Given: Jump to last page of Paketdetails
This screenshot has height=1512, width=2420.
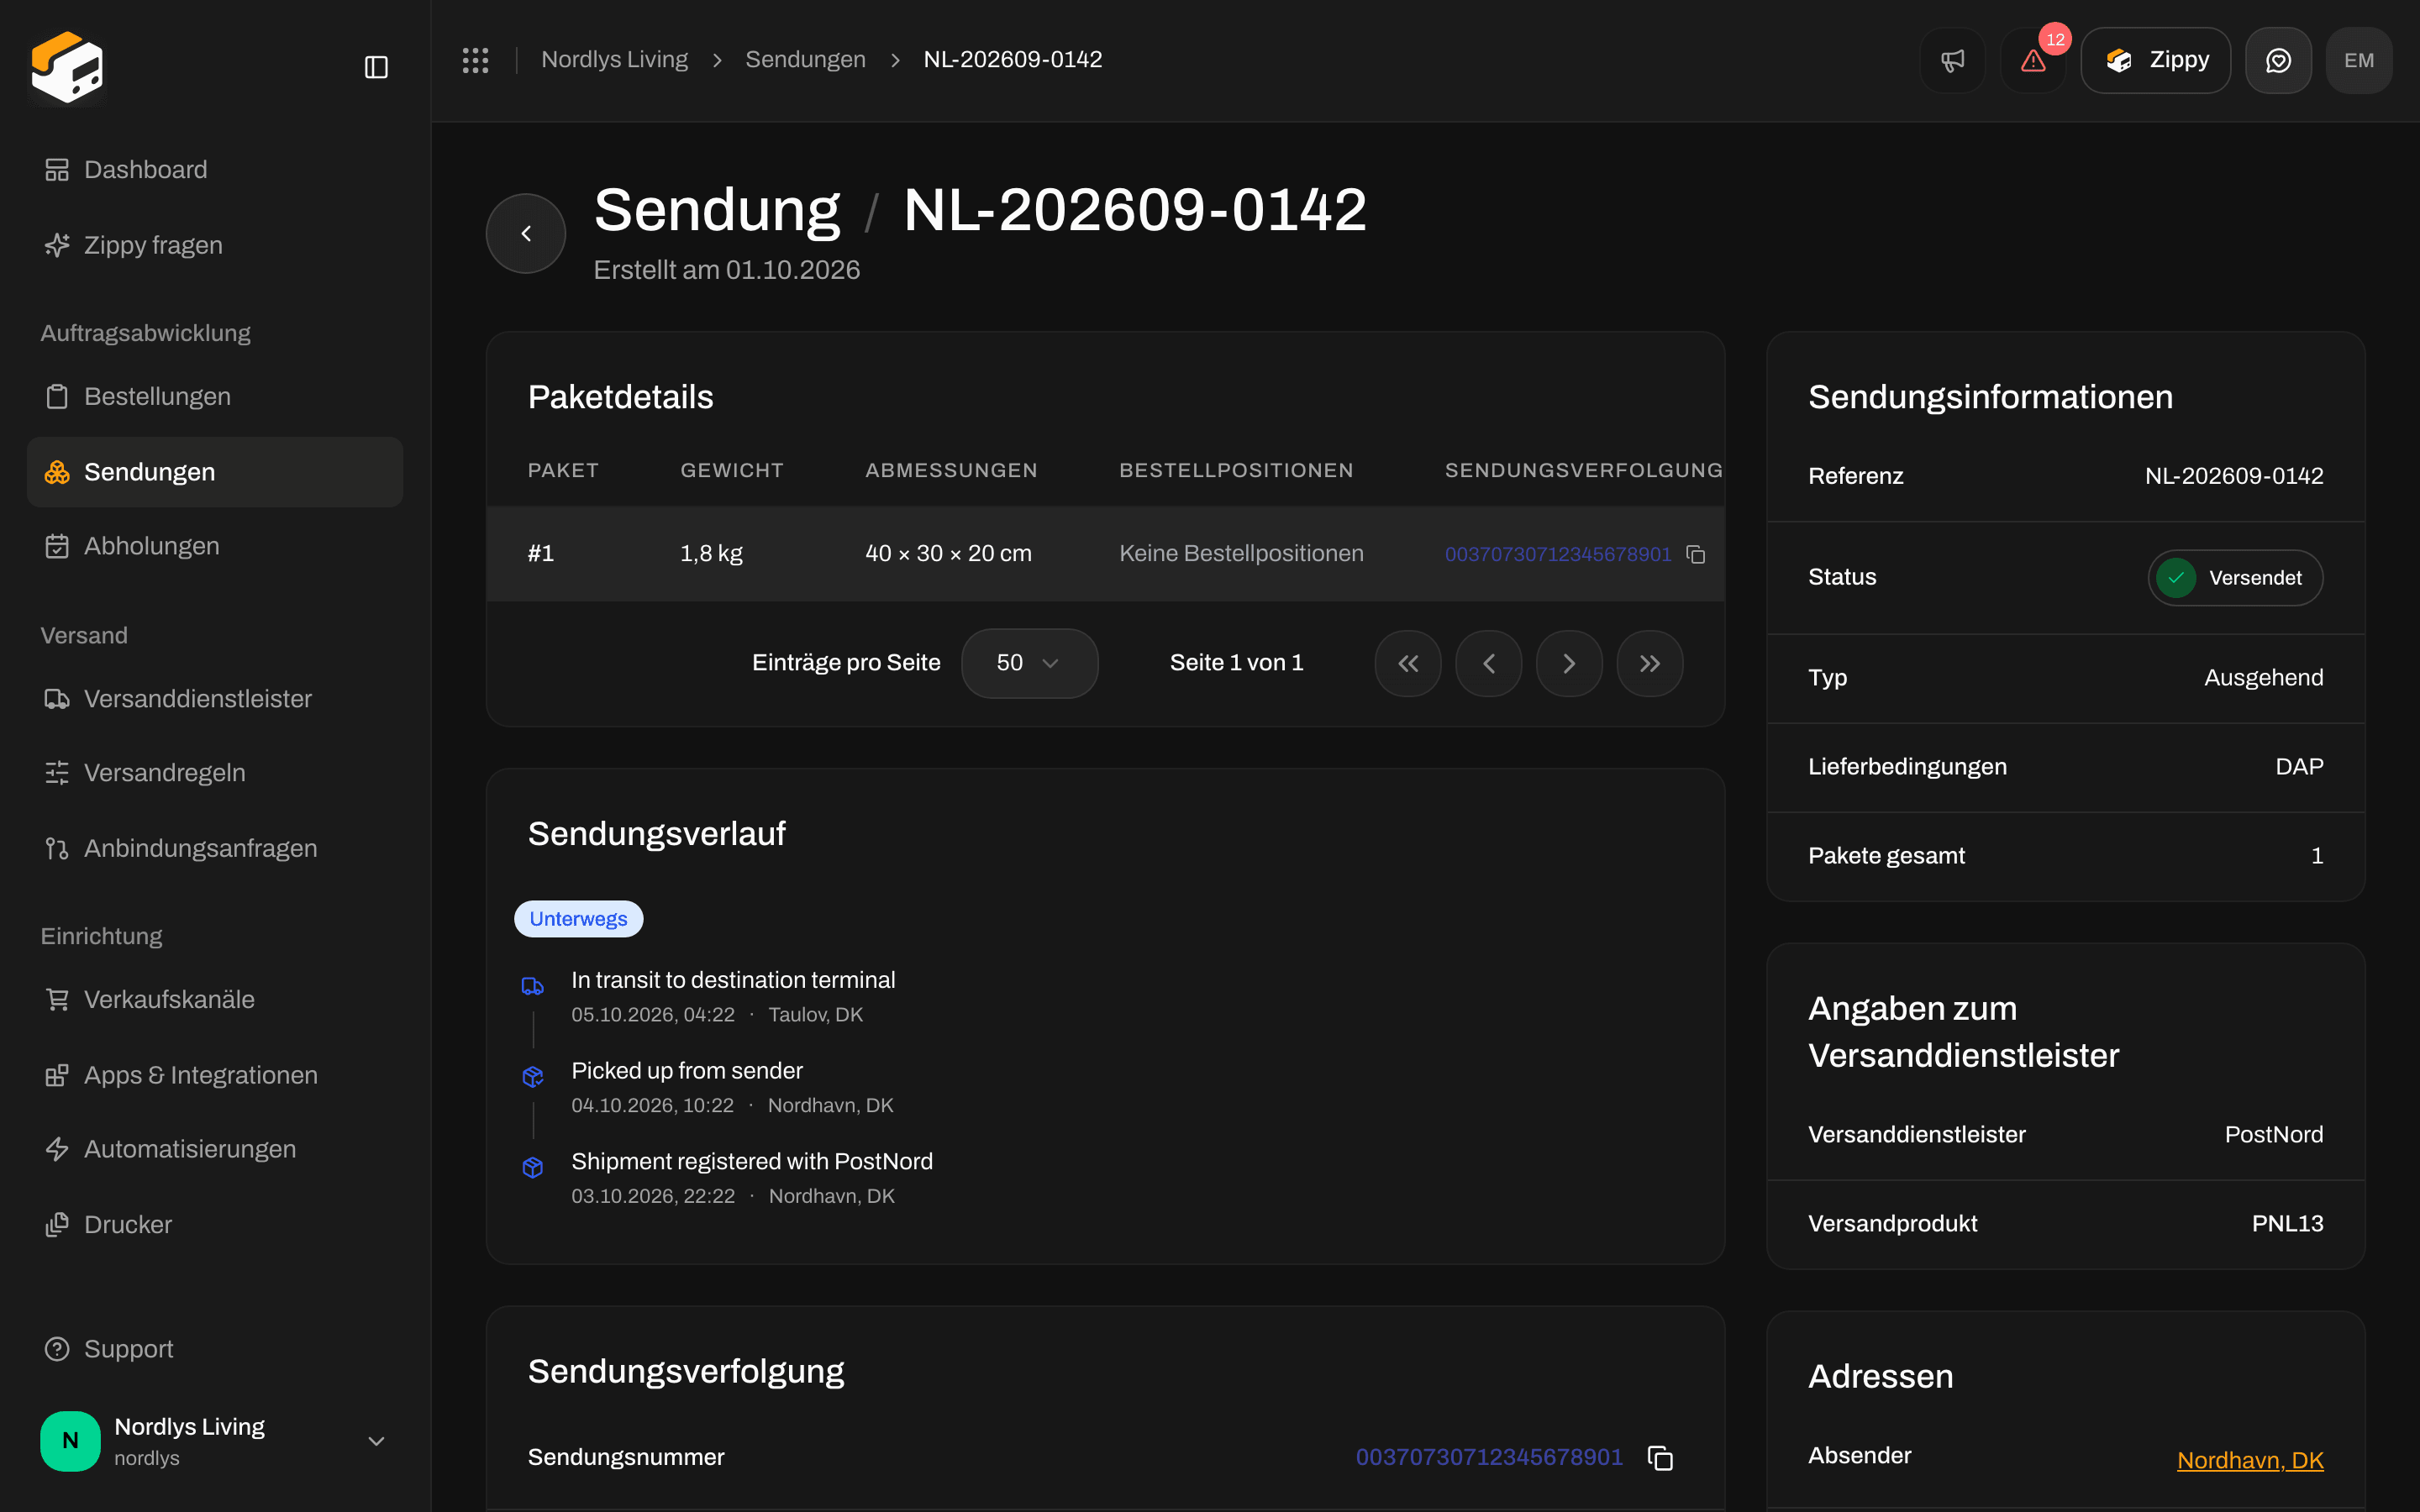Looking at the screenshot, I should click(x=1650, y=663).
